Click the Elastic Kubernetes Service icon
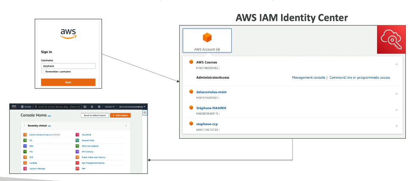Screen dimensions: 410x181 point(77,157)
